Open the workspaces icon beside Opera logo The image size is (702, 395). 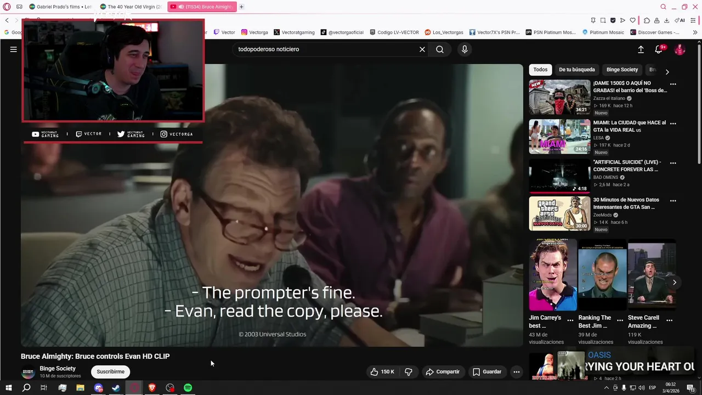tap(19, 7)
